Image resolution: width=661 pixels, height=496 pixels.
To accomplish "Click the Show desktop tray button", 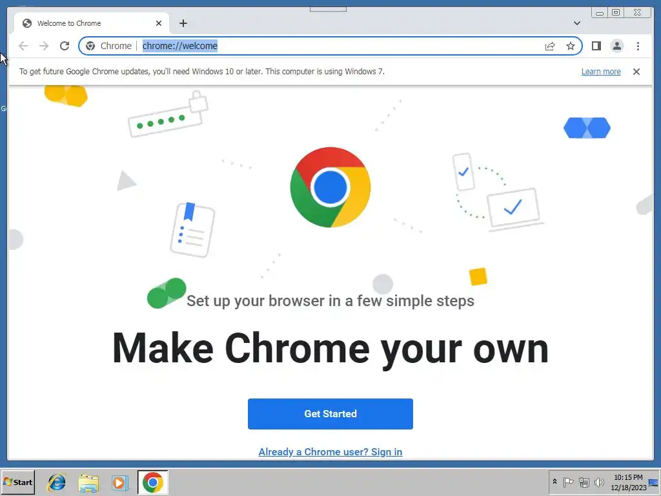I will pyautogui.click(x=654, y=482).
